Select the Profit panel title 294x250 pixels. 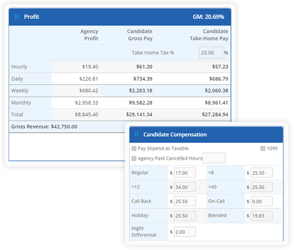(x=32, y=17)
